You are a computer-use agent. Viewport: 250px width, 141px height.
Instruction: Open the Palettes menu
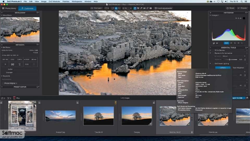click(x=66, y=1)
